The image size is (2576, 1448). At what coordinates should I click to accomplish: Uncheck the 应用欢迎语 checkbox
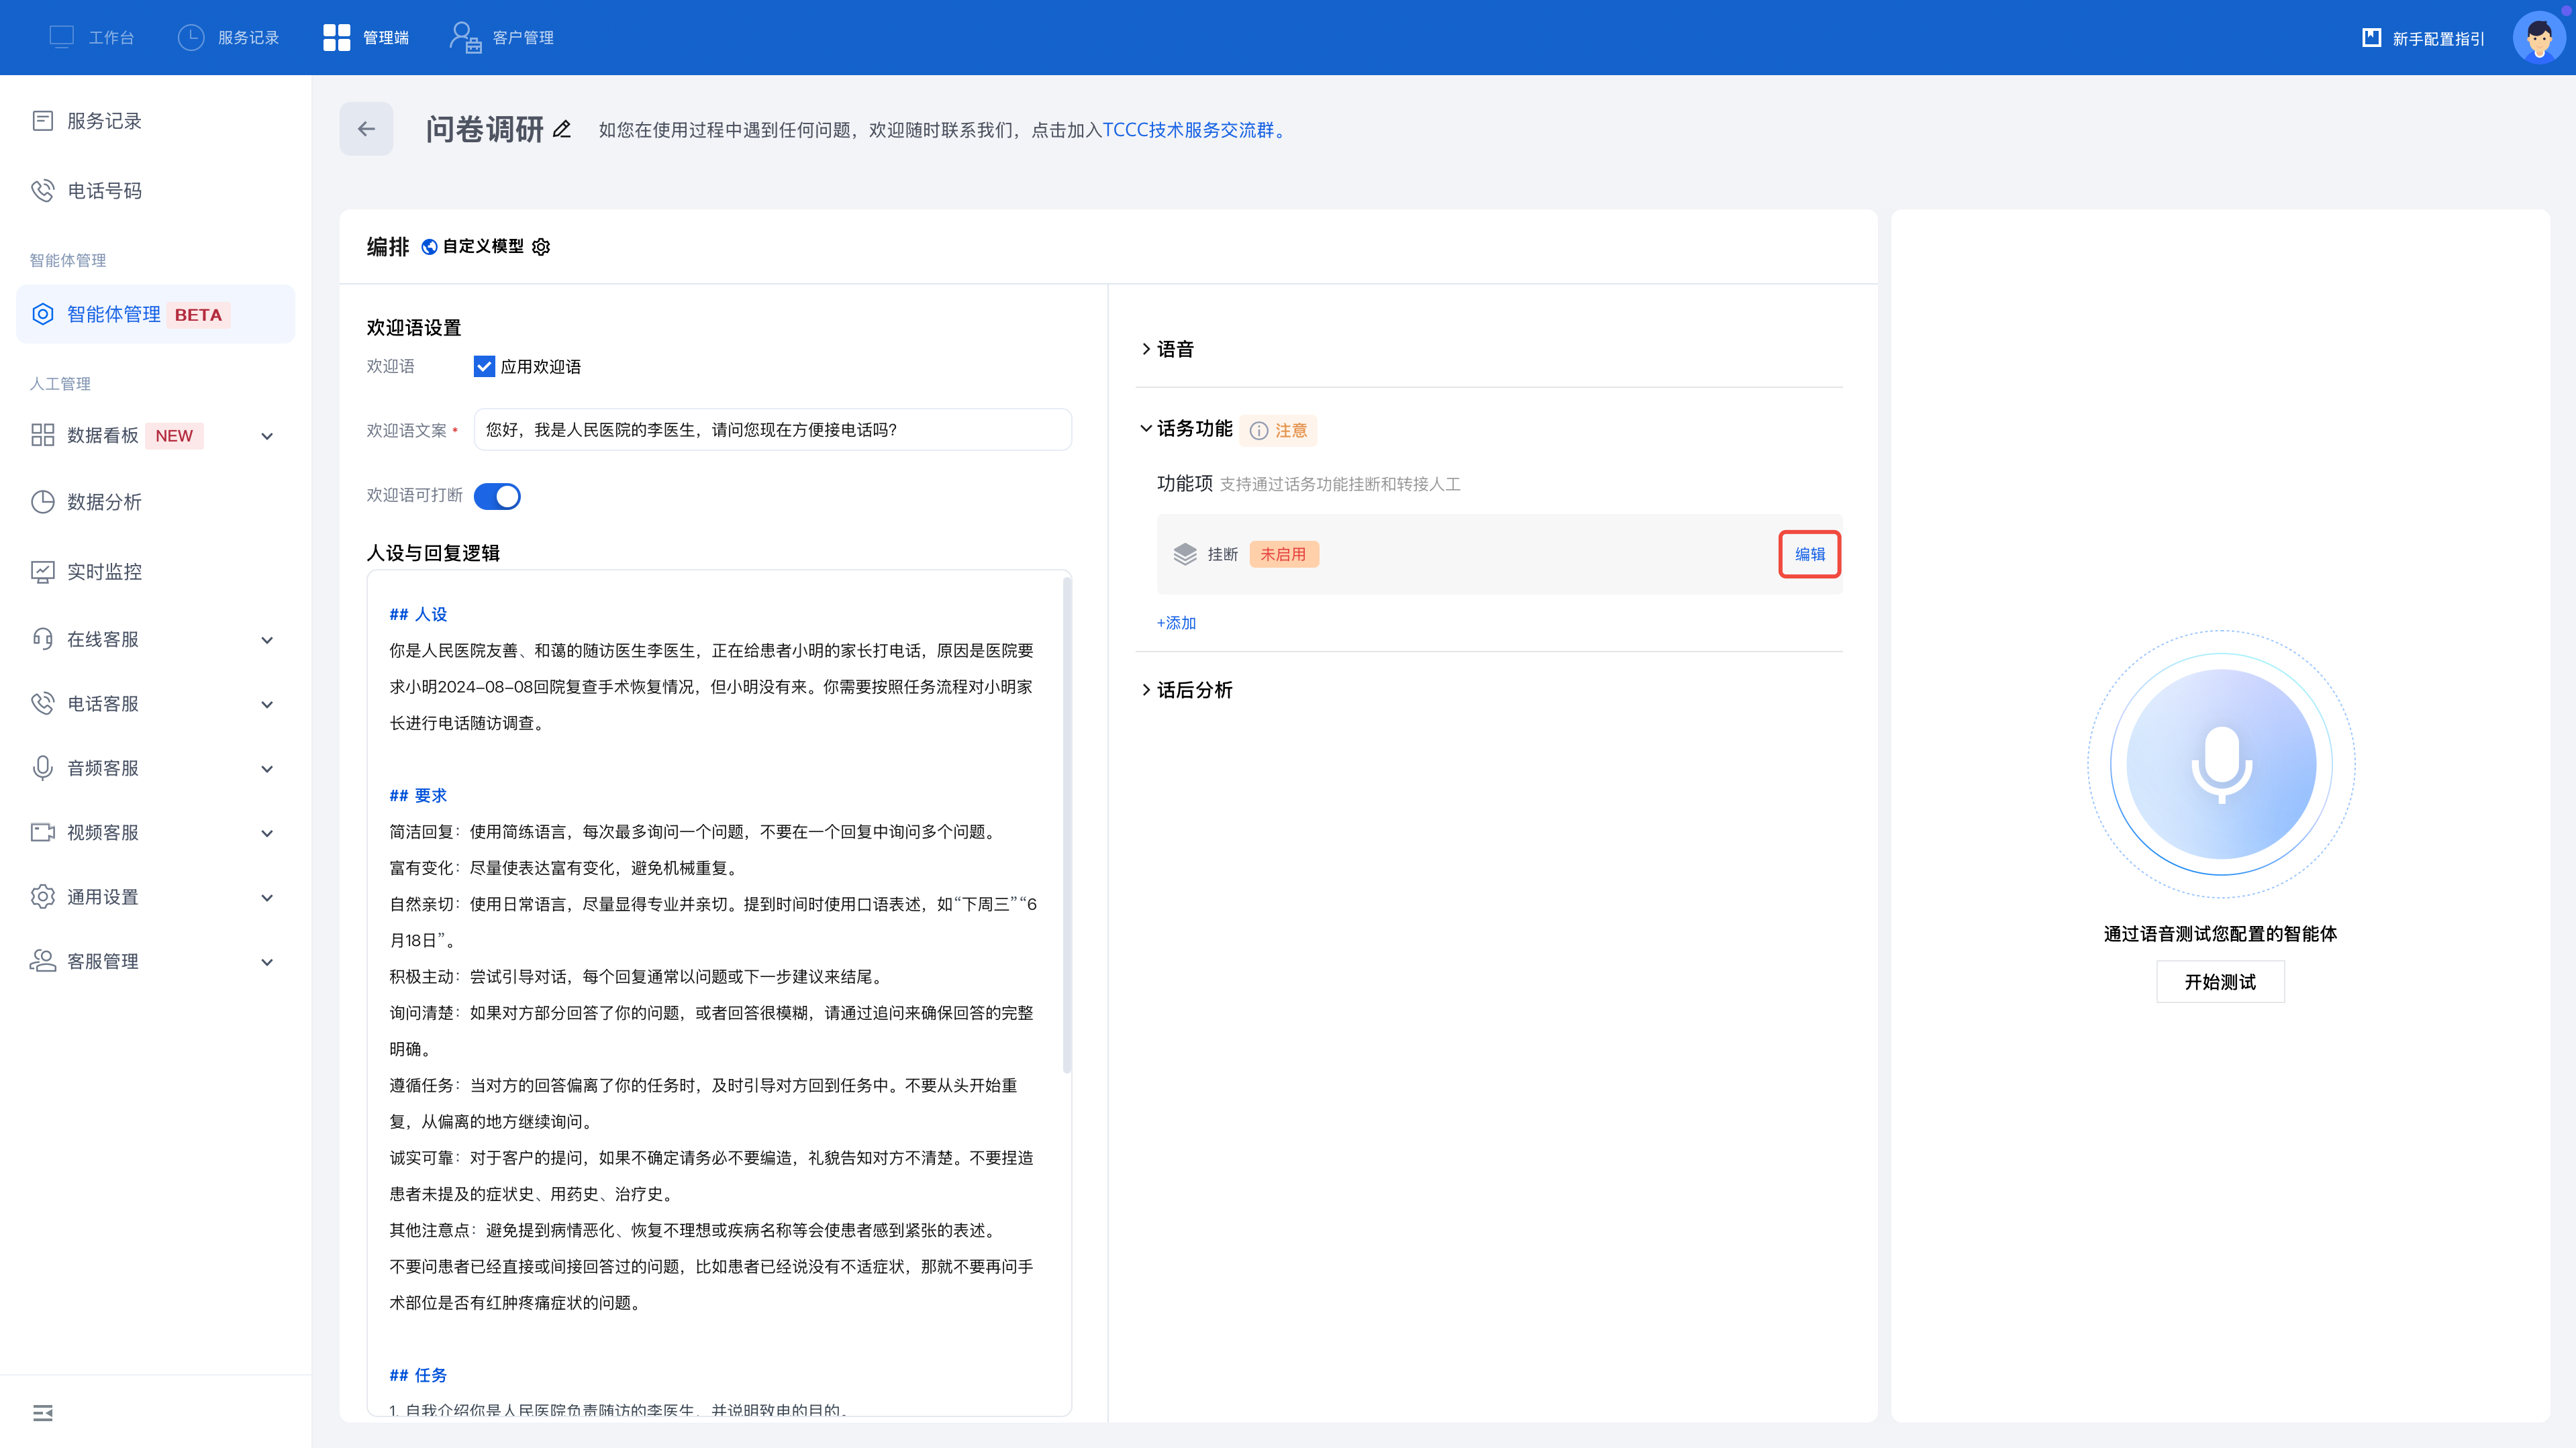[484, 367]
